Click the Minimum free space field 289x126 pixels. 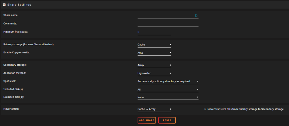(x=154, y=32)
